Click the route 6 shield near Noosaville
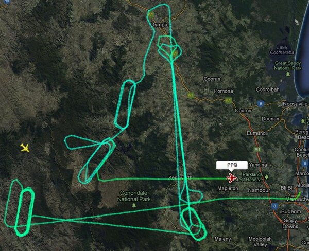Viewport: 309px width, 251px height. click(261, 103)
